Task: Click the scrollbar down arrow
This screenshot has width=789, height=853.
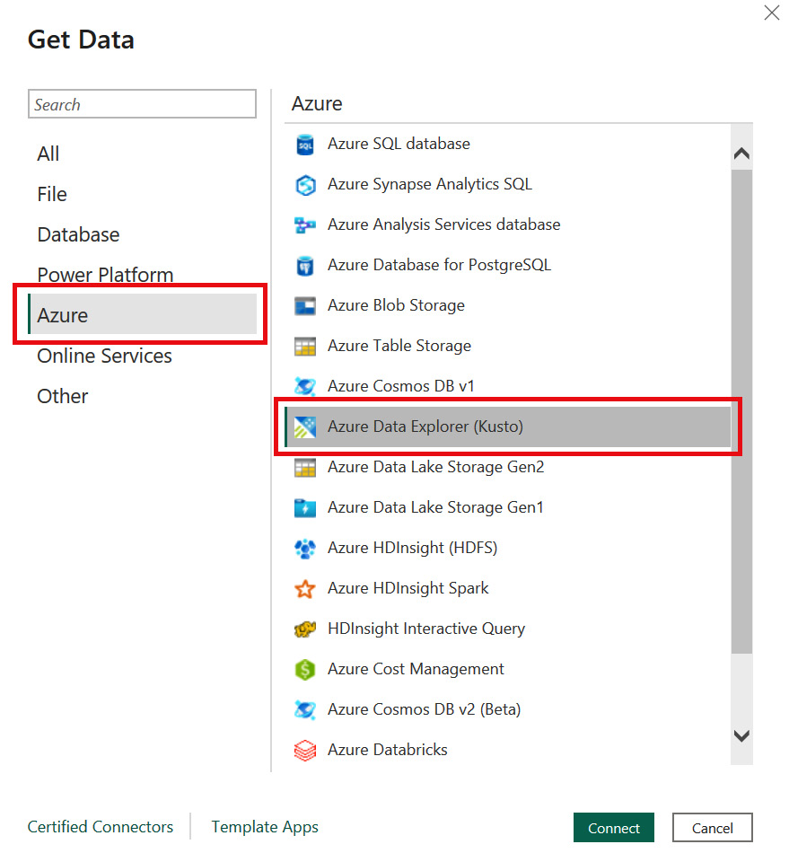Action: (741, 736)
